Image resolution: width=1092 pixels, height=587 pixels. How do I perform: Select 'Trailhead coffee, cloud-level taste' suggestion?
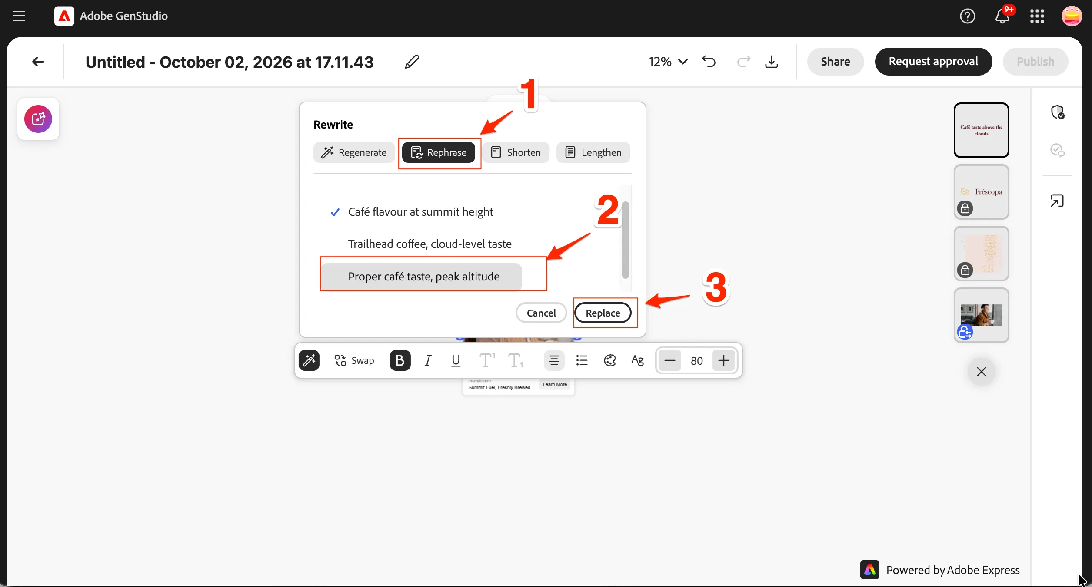[429, 244]
